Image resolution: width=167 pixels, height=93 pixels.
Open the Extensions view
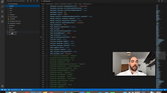[2, 21]
